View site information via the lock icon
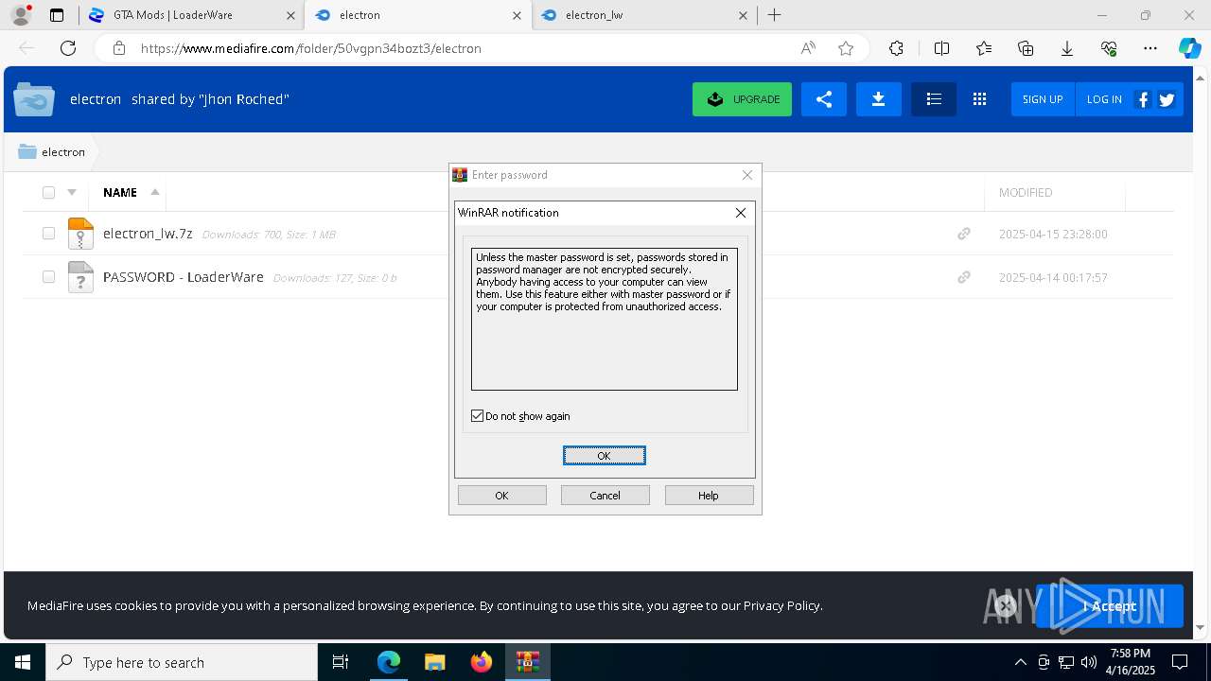The width and height of the screenshot is (1211, 681). [119, 48]
